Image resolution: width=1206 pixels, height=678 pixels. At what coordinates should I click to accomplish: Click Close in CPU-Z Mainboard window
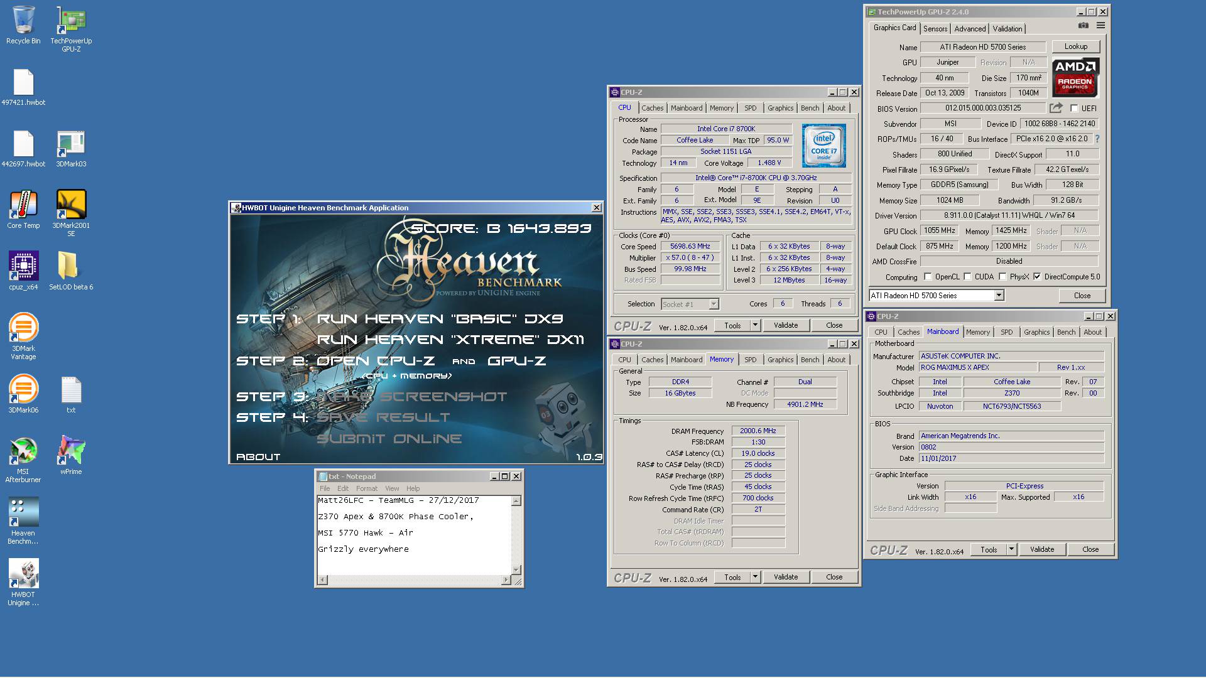[1090, 549]
